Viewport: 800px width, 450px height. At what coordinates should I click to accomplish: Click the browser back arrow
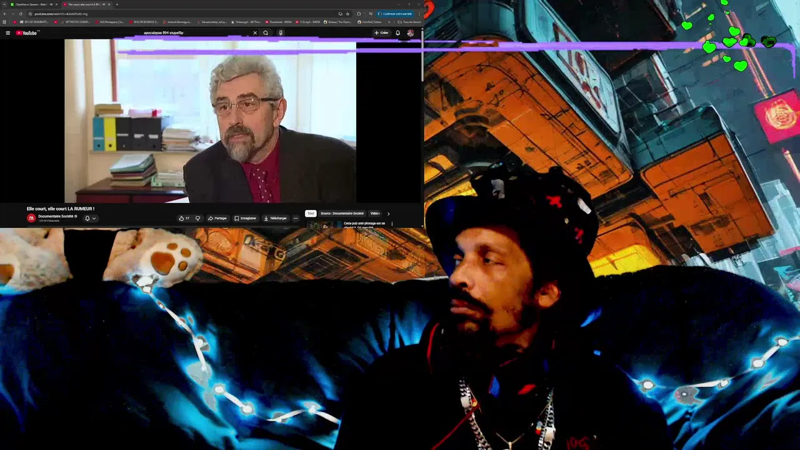coord(5,14)
